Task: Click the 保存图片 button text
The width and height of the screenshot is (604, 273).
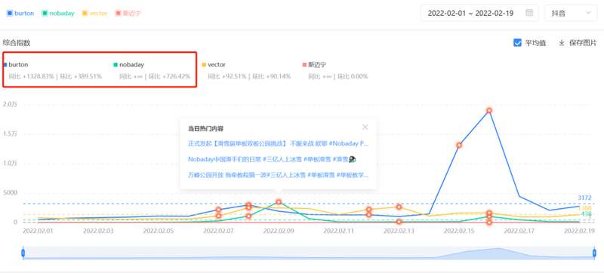Action: coord(583,43)
